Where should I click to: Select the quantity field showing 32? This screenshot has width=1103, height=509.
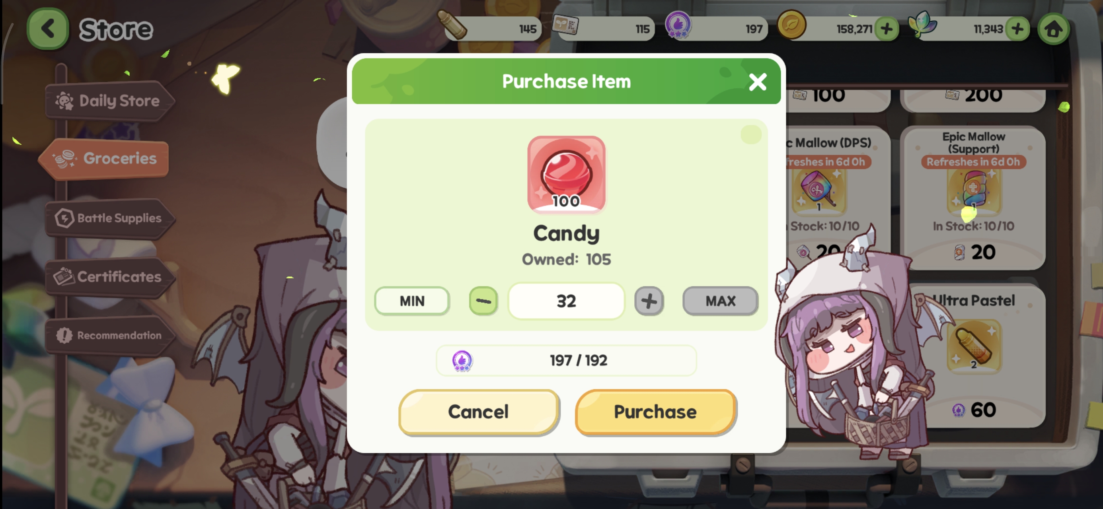pos(566,301)
